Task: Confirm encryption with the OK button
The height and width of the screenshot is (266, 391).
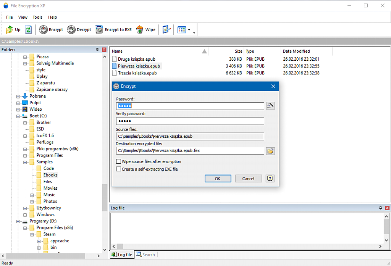Action: pyautogui.click(x=218, y=179)
